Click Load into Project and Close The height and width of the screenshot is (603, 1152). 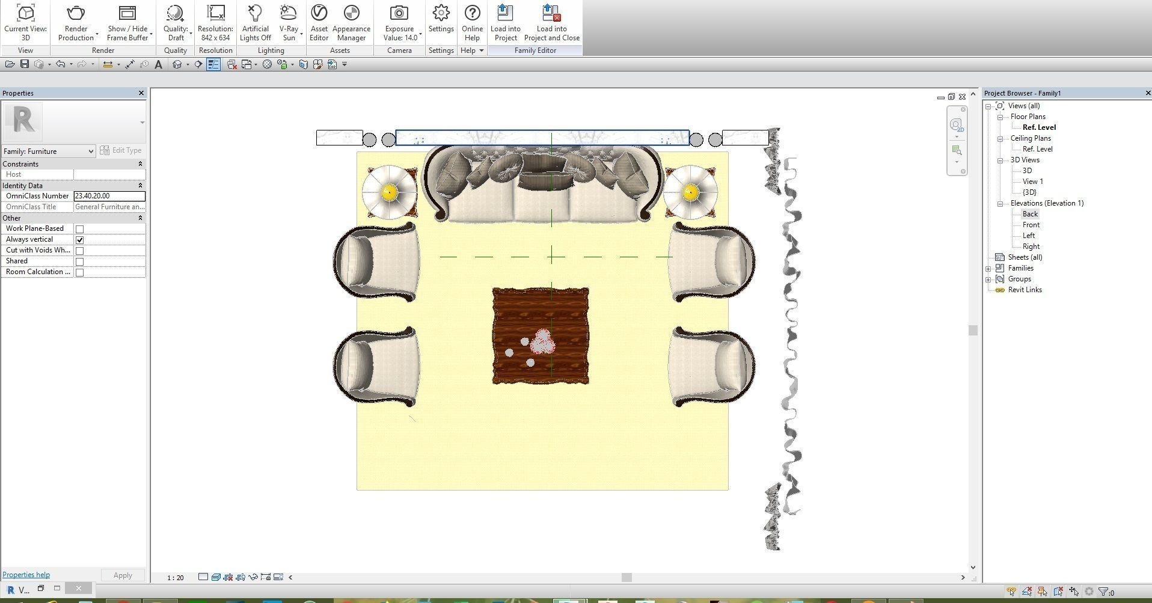551,23
